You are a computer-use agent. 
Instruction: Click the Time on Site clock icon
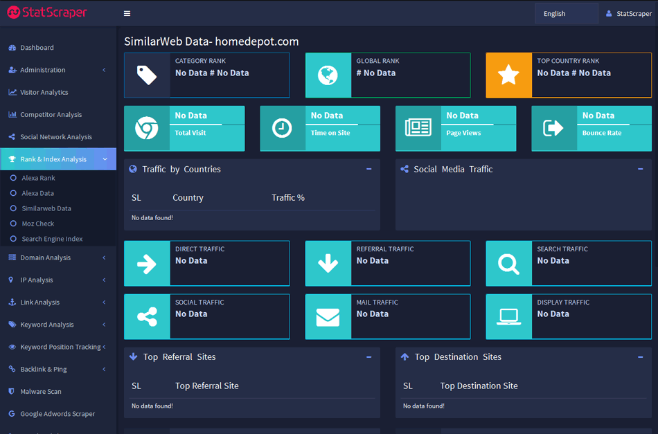[282, 128]
